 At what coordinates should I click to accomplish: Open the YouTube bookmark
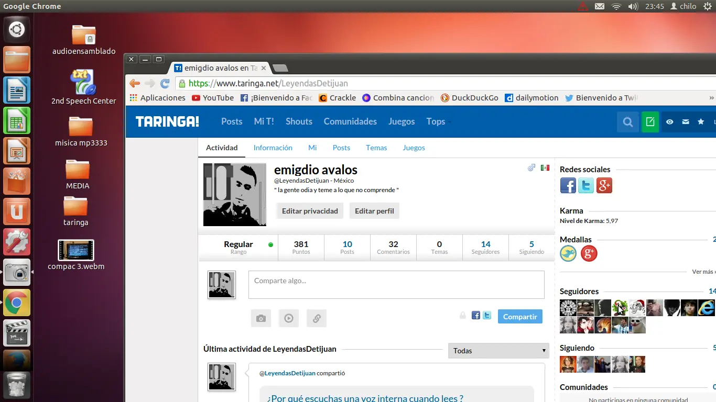pos(213,98)
